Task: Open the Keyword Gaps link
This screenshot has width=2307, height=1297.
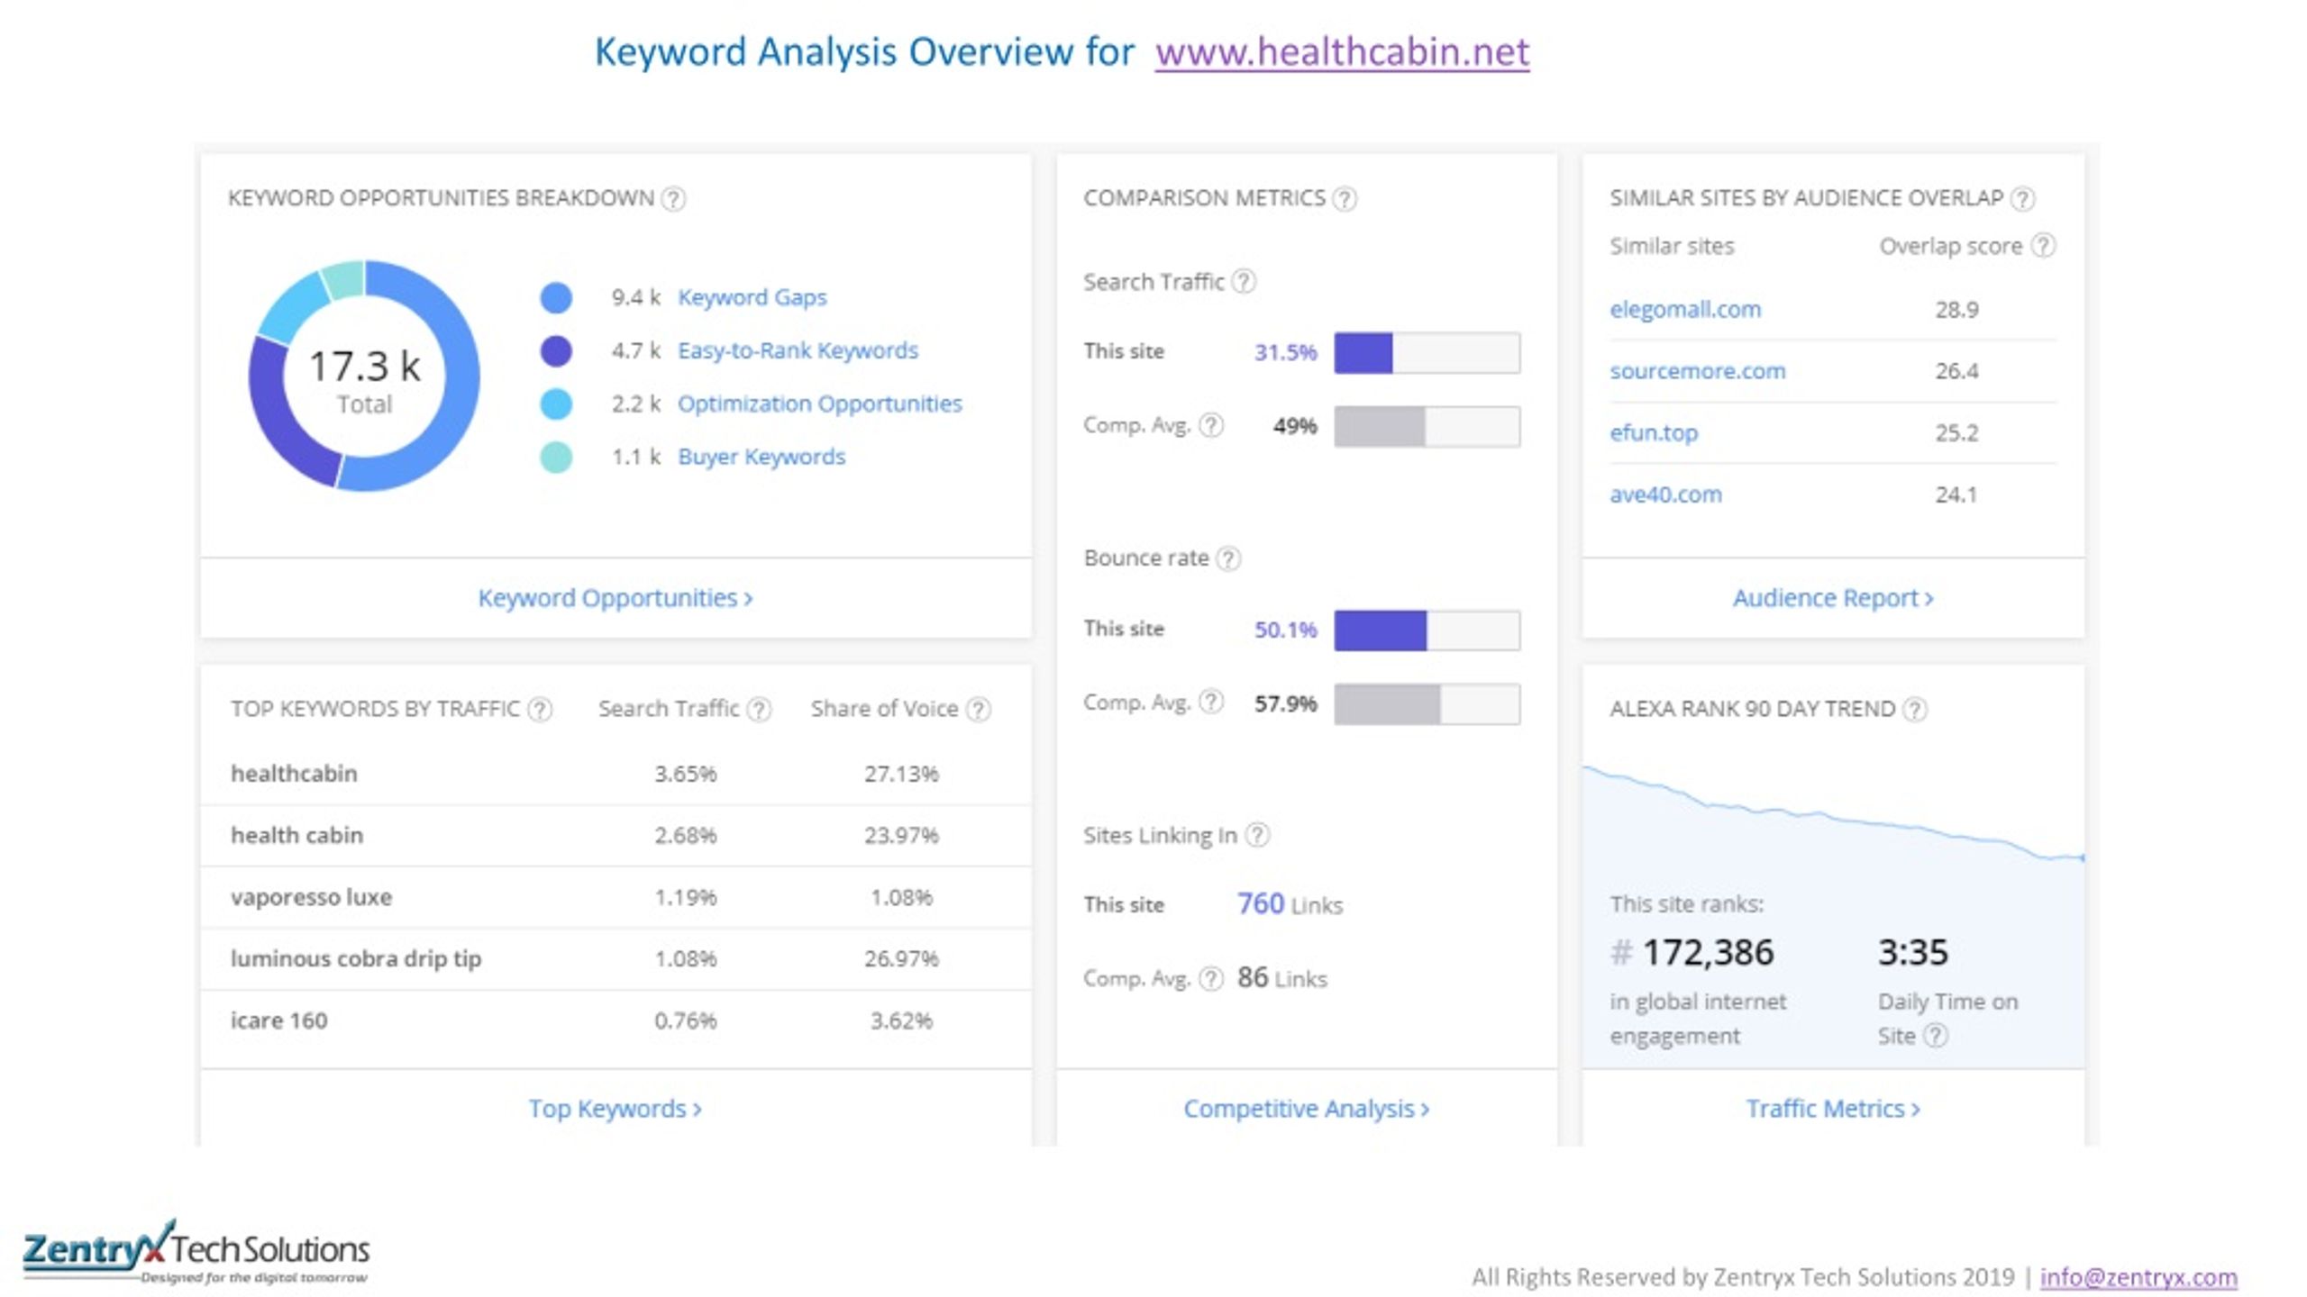Action: (x=752, y=297)
